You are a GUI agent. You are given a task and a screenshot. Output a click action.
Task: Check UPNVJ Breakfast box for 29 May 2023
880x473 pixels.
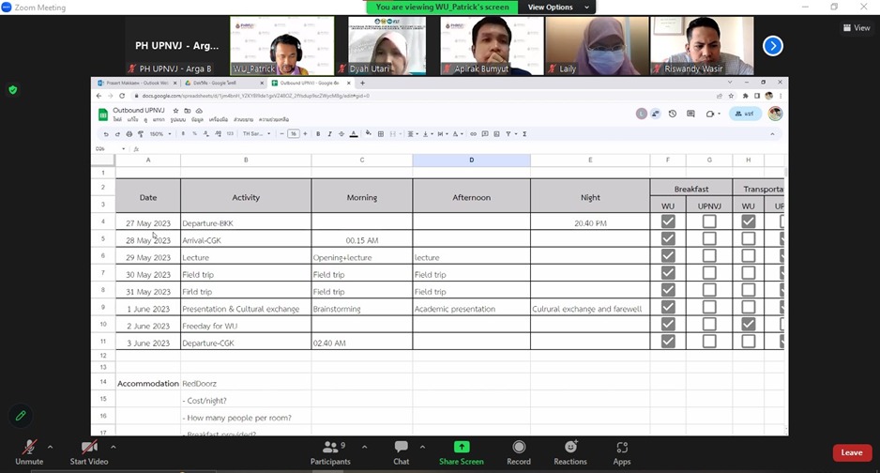point(709,256)
